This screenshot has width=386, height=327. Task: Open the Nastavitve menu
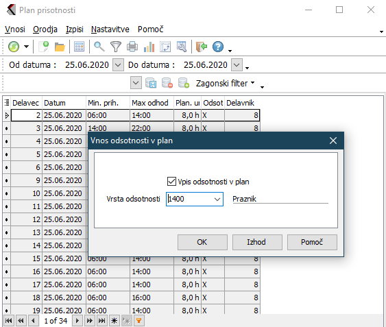click(110, 29)
